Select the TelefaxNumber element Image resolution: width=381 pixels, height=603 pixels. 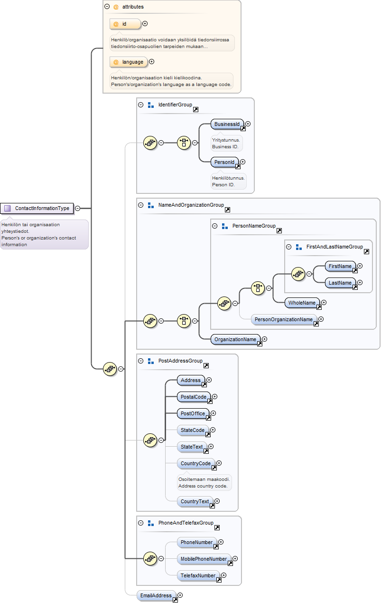[198, 575]
